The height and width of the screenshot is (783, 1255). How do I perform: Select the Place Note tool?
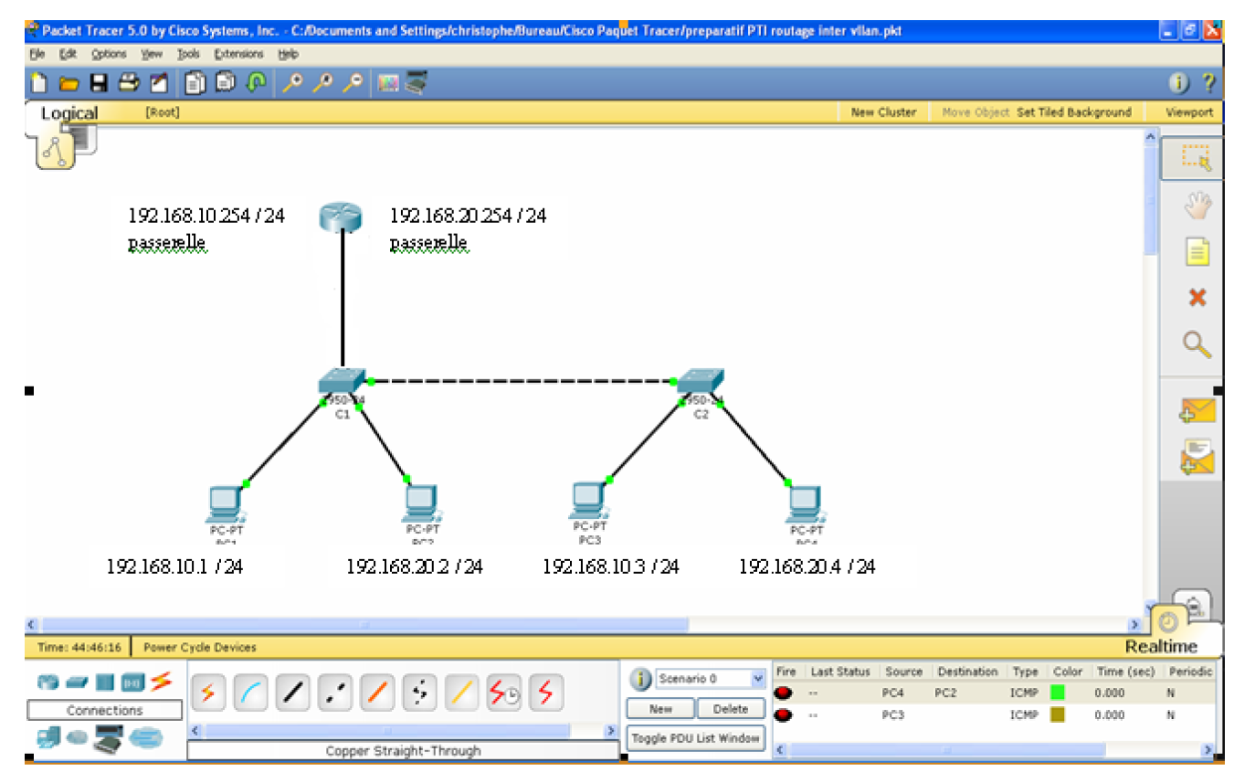pyautogui.click(x=1197, y=251)
